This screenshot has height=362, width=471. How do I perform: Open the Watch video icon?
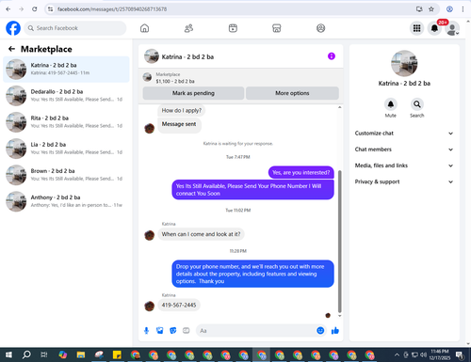pos(233,28)
